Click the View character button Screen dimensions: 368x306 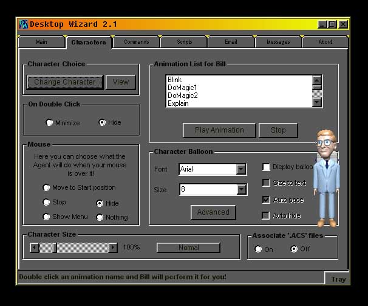(121, 82)
